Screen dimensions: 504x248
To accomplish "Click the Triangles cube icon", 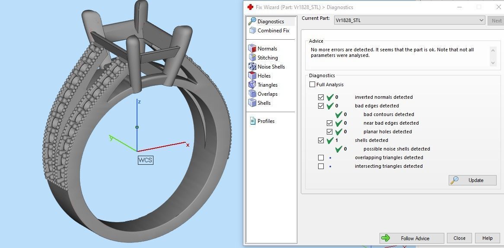I will click(252, 85).
